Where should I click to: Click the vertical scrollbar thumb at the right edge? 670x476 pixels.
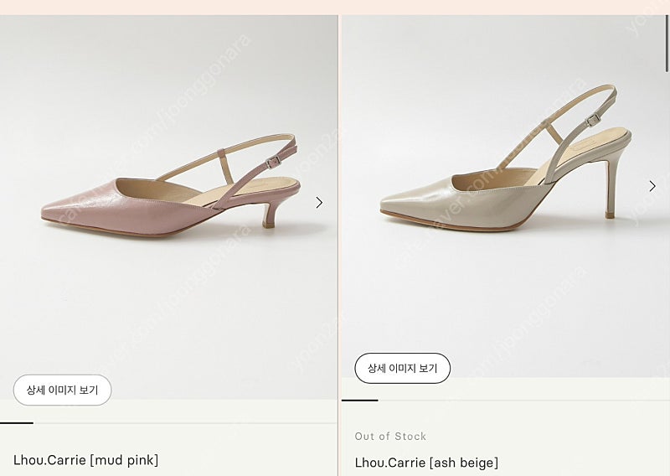point(667,44)
